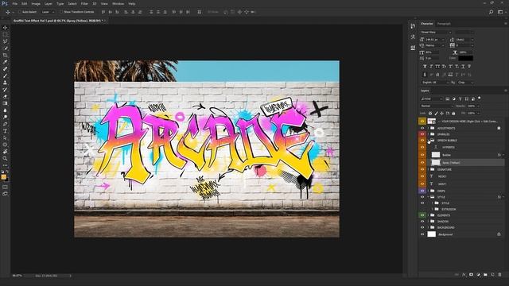Viewport: 509px width, 286px height.
Task: Hide the ELEMENTS group via eye icon
Action: coord(422,215)
